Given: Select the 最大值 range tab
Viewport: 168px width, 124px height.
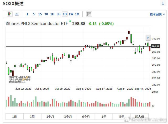Looking at the screenshot, I should click(139, 116).
